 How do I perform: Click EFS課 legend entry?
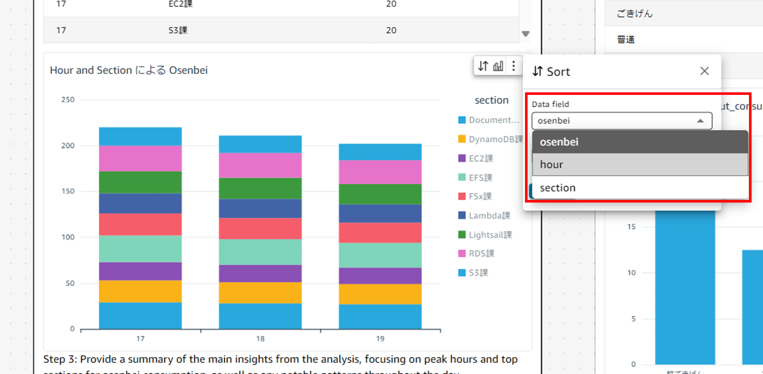pos(475,177)
